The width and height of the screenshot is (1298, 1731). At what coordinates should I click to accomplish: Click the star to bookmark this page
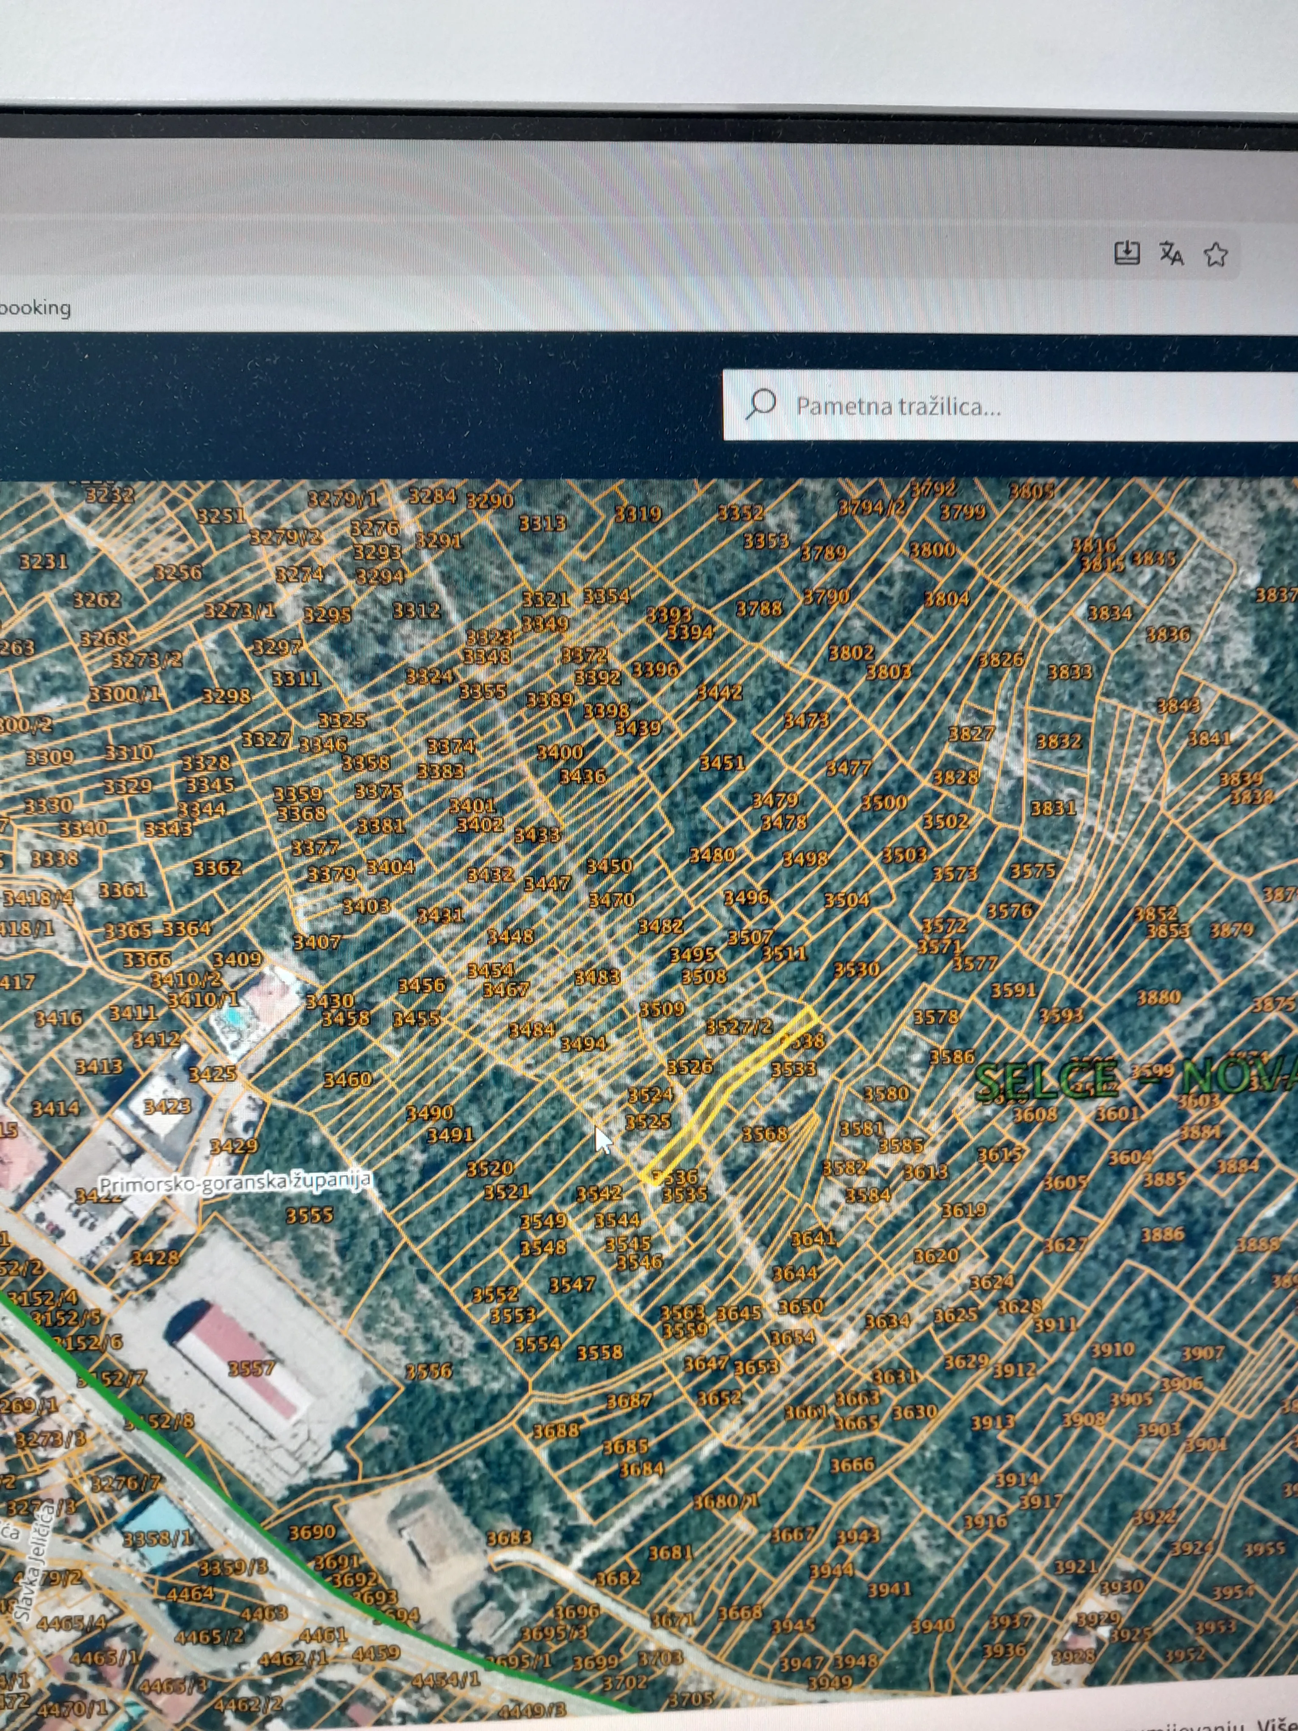1215,254
